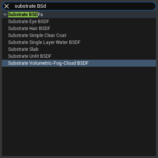Insert the Hair BSDF search result

pyautogui.click(x=79, y=29)
